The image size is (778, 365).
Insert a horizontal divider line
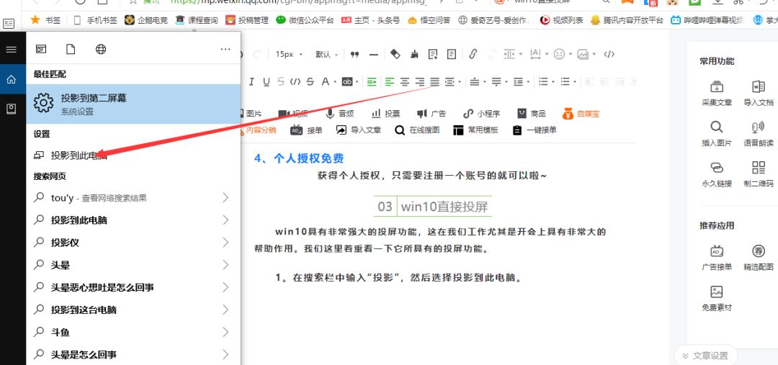[374, 55]
